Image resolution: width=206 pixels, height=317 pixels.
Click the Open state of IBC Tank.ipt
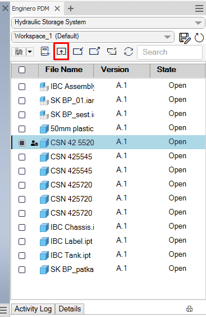[x=177, y=255]
